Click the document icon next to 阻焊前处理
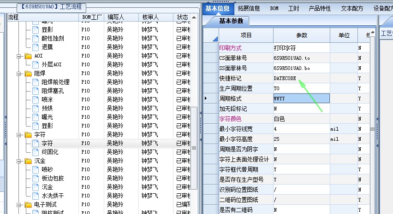 click(36, 82)
